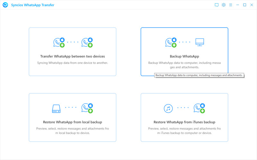The width and height of the screenshot is (257, 160).
Task: Click source WhatsApp icon in Transfer card
Action: (x=59, y=42)
